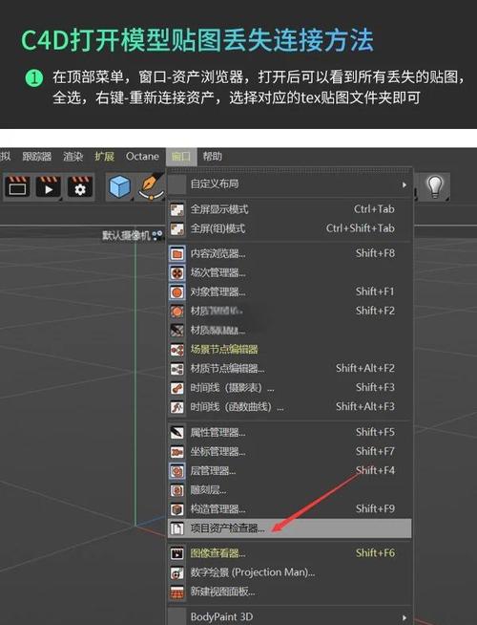477x625 pixels.
Task: Choose 全屏显示模式 from the menu
Action: click(289, 209)
